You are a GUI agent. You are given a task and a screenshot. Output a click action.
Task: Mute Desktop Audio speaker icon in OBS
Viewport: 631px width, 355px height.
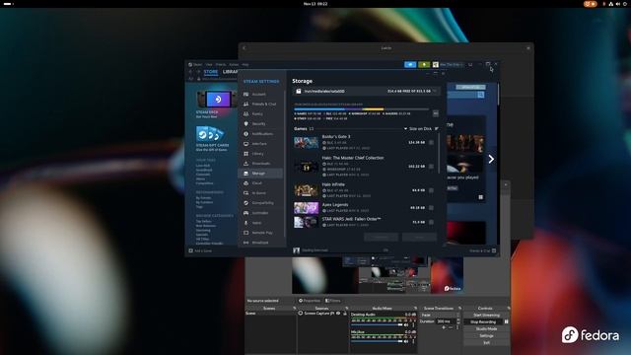point(406,324)
